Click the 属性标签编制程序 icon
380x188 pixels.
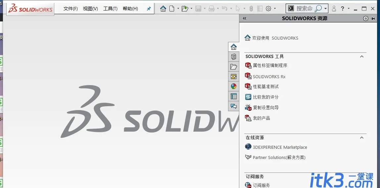coord(248,65)
